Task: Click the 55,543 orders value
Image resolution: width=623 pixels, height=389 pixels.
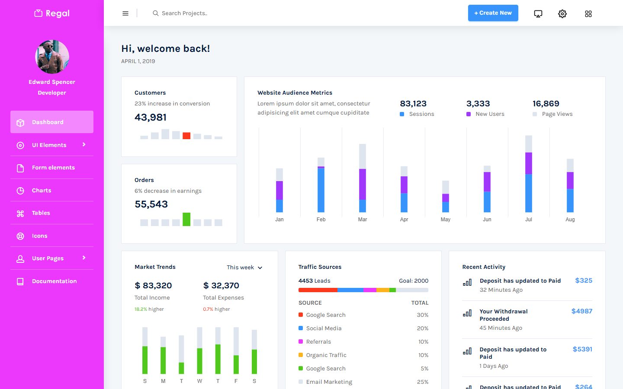Action: point(151,204)
